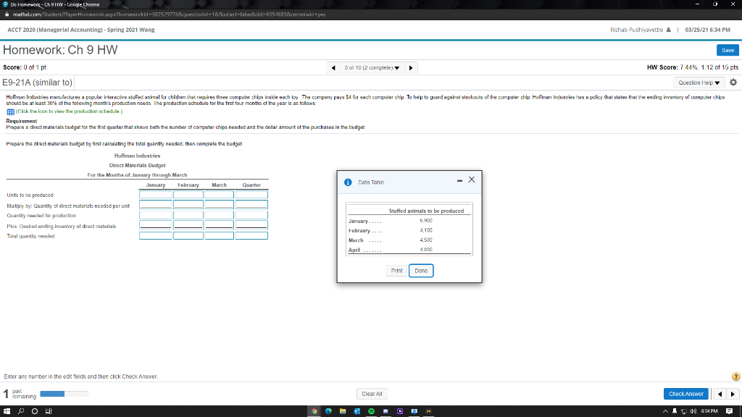Select Quarter Desired ending inventory field

[251, 225]
